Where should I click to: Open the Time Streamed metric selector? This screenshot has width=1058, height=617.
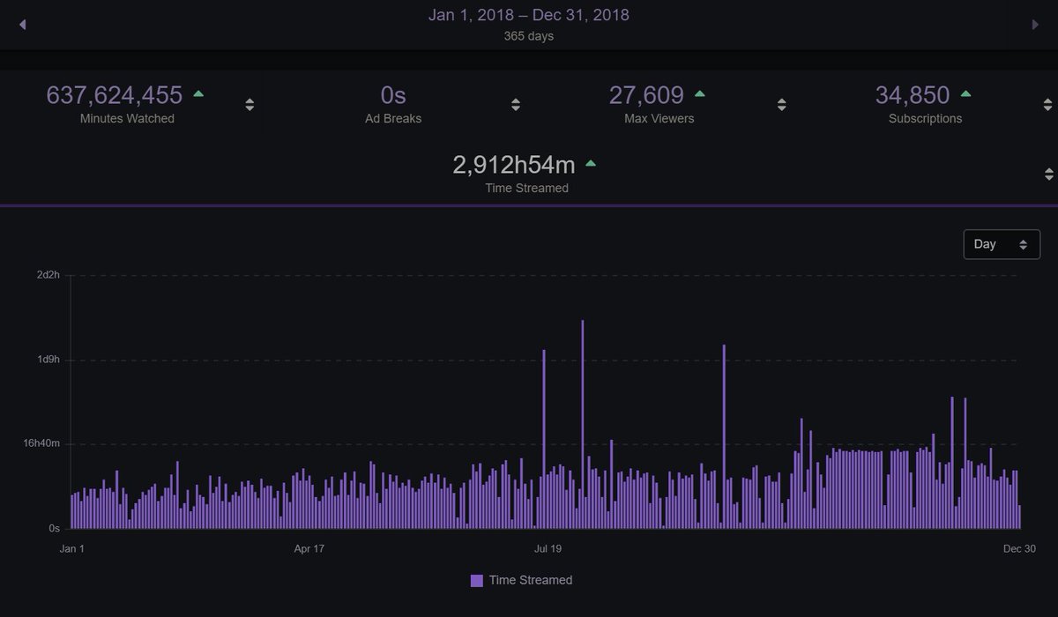1048,174
